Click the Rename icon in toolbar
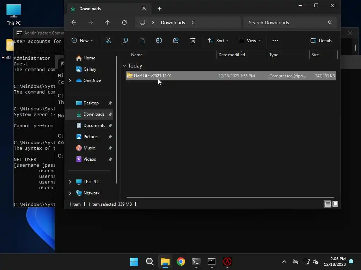The image size is (361, 270). [x=159, y=41]
